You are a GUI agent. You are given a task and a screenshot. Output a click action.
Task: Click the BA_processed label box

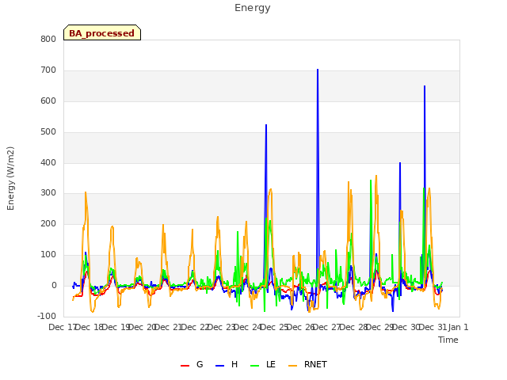(102, 32)
